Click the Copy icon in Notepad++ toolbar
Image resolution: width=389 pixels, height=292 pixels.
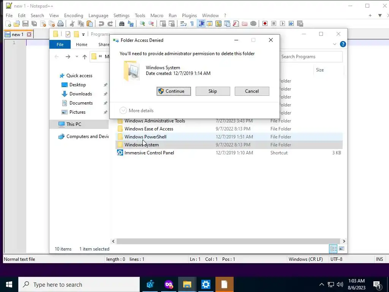tap(81, 24)
